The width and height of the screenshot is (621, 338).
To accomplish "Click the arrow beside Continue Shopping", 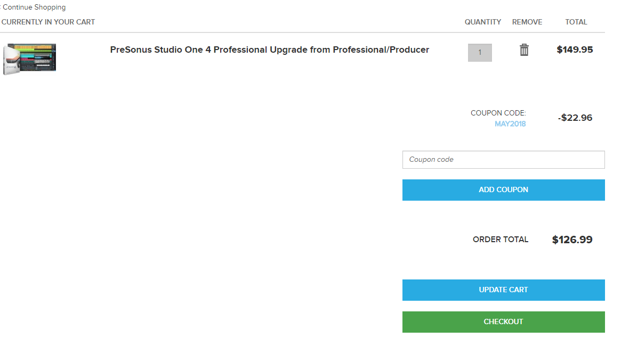I will (1, 7).
